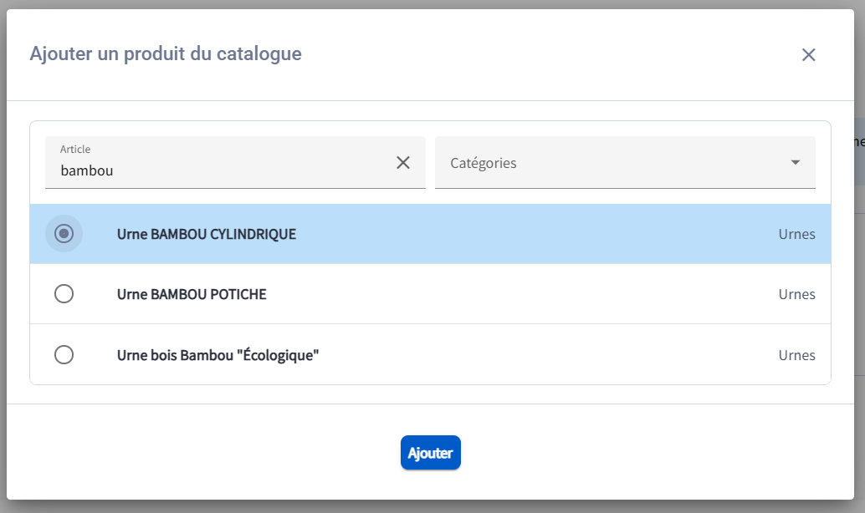Click Urnes category of the POTICHE row
The height and width of the screenshot is (513, 865).
click(796, 295)
